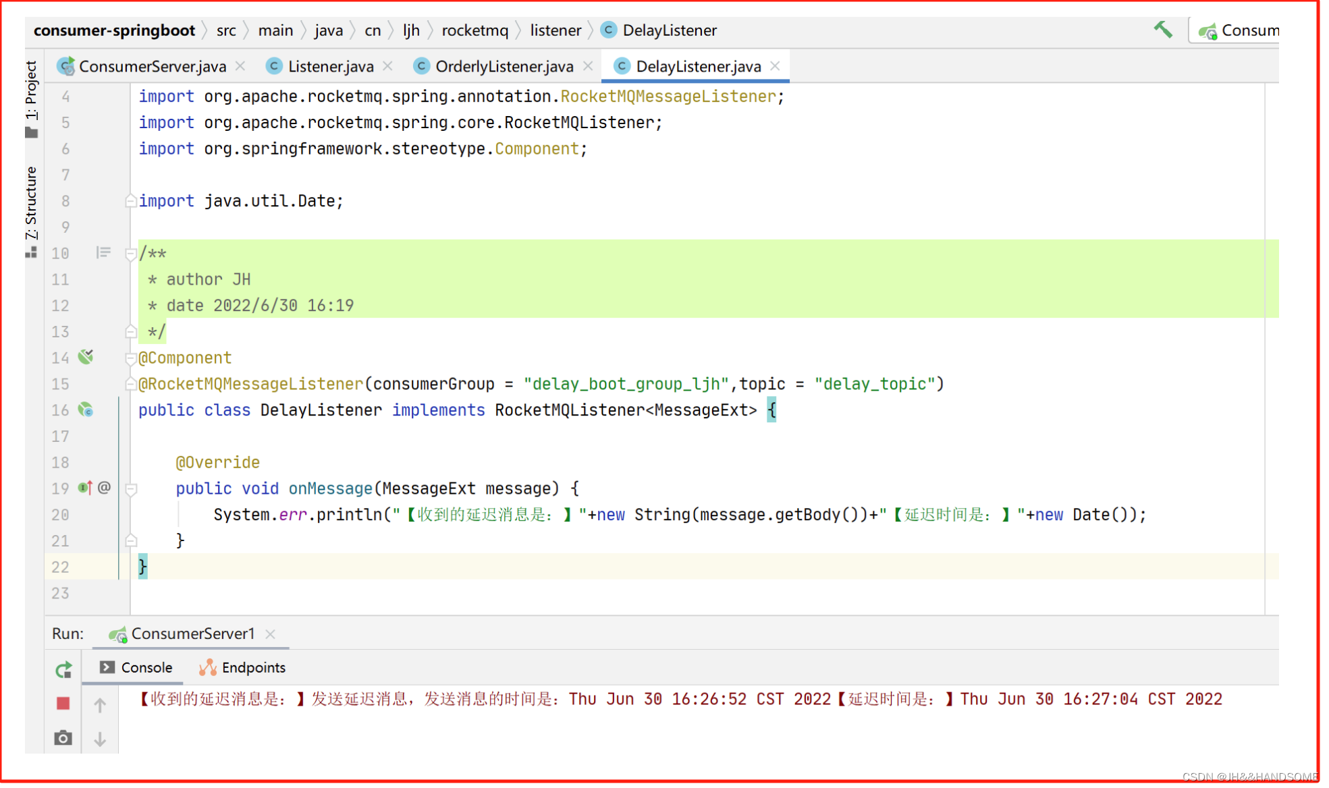Image resolution: width=1329 pixels, height=788 pixels.
Task: Close the DelayListener.java tab
Action: tap(775, 66)
